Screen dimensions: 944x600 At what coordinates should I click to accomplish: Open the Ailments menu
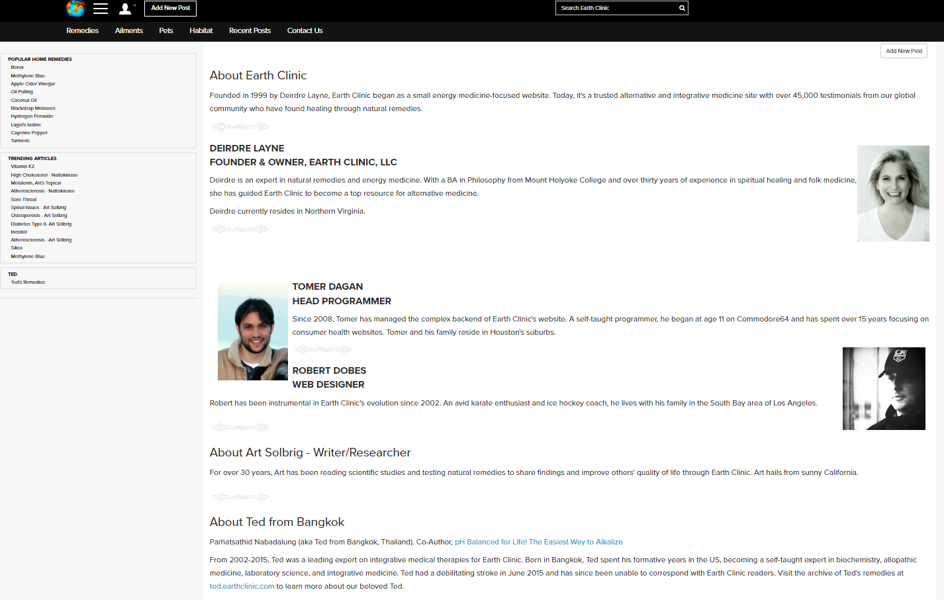(129, 31)
